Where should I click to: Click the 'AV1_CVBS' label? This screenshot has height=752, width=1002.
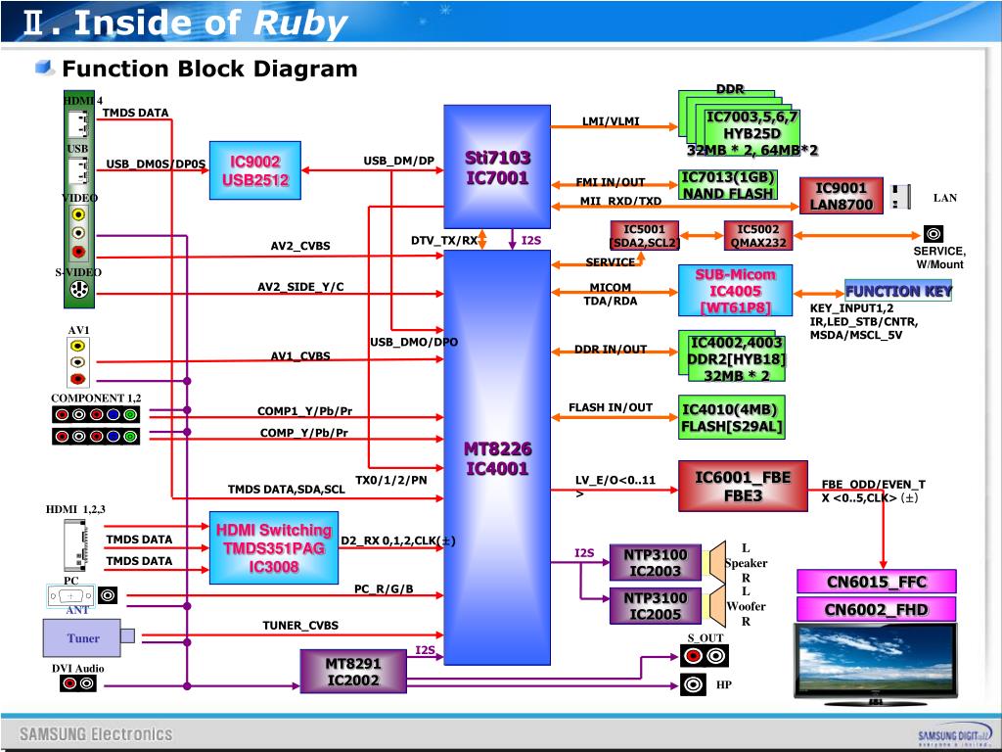pyautogui.click(x=300, y=355)
